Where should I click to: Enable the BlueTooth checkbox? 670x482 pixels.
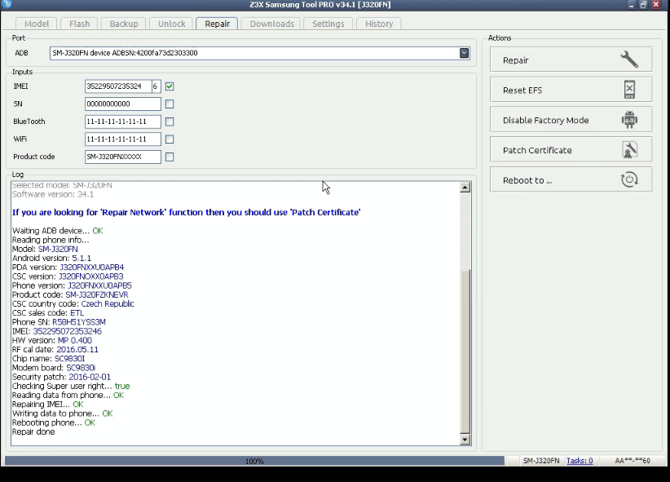tap(170, 122)
